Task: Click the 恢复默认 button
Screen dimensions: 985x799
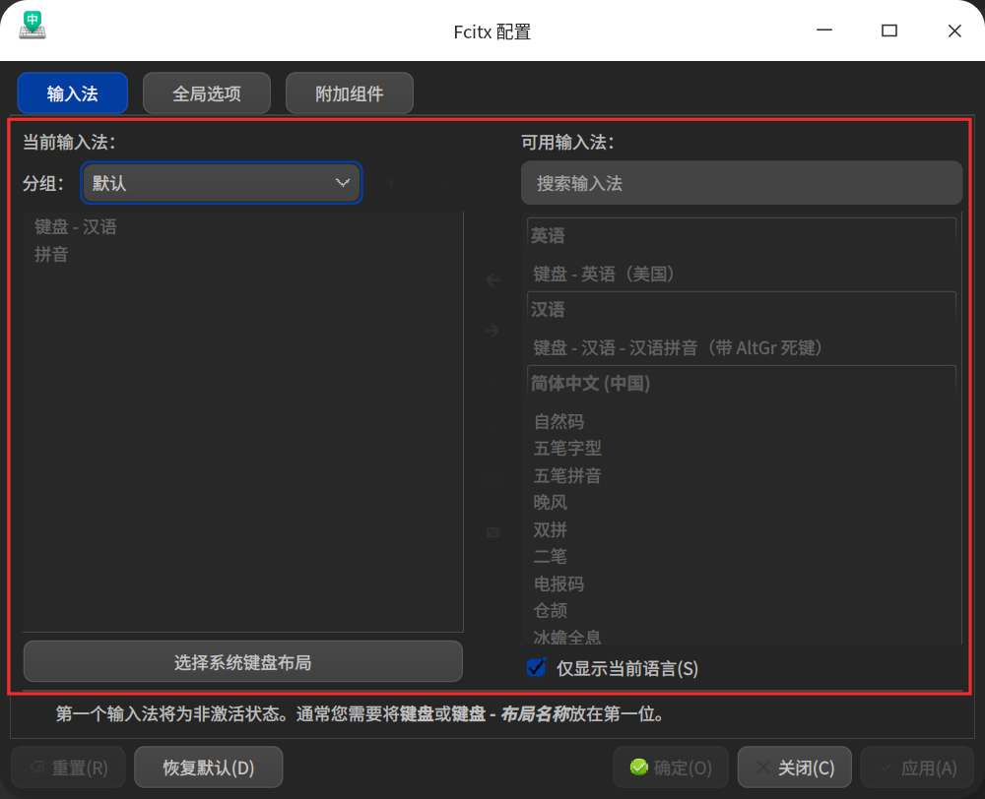Action: tap(208, 768)
